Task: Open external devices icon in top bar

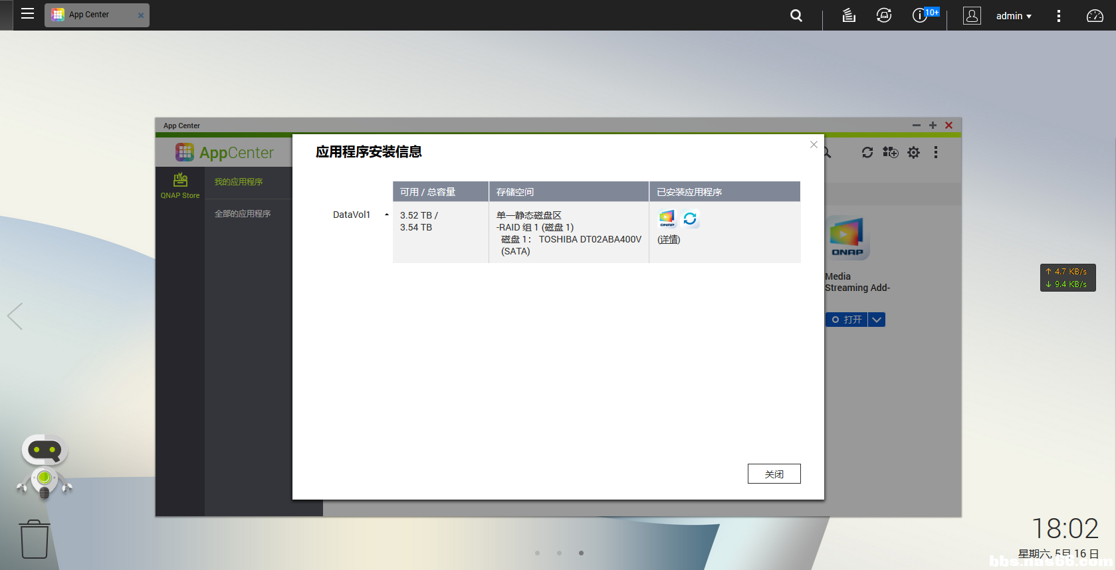Action: (x=884, y=15)
